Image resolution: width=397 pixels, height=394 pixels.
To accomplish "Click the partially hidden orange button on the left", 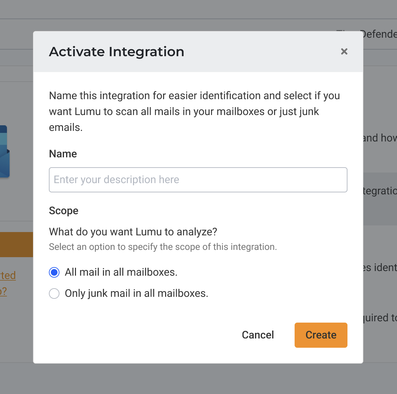I will pyautogui.click(x=17, y=244).
